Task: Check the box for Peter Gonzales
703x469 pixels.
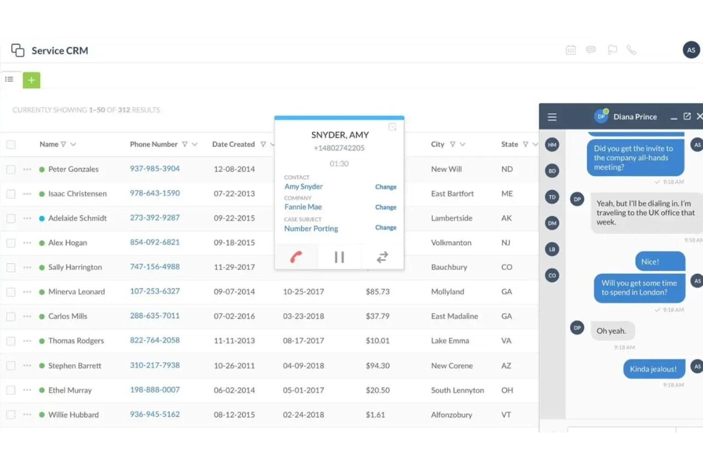Action: click(x=11, y=169)
